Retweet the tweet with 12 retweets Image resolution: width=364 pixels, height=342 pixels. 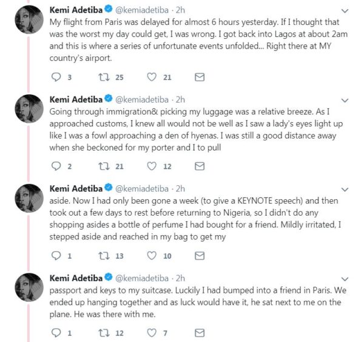pyautogui.click(x=104, y=333)
